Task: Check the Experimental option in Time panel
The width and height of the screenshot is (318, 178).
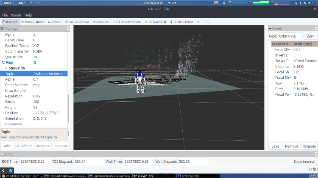Action: pos(292,162)
